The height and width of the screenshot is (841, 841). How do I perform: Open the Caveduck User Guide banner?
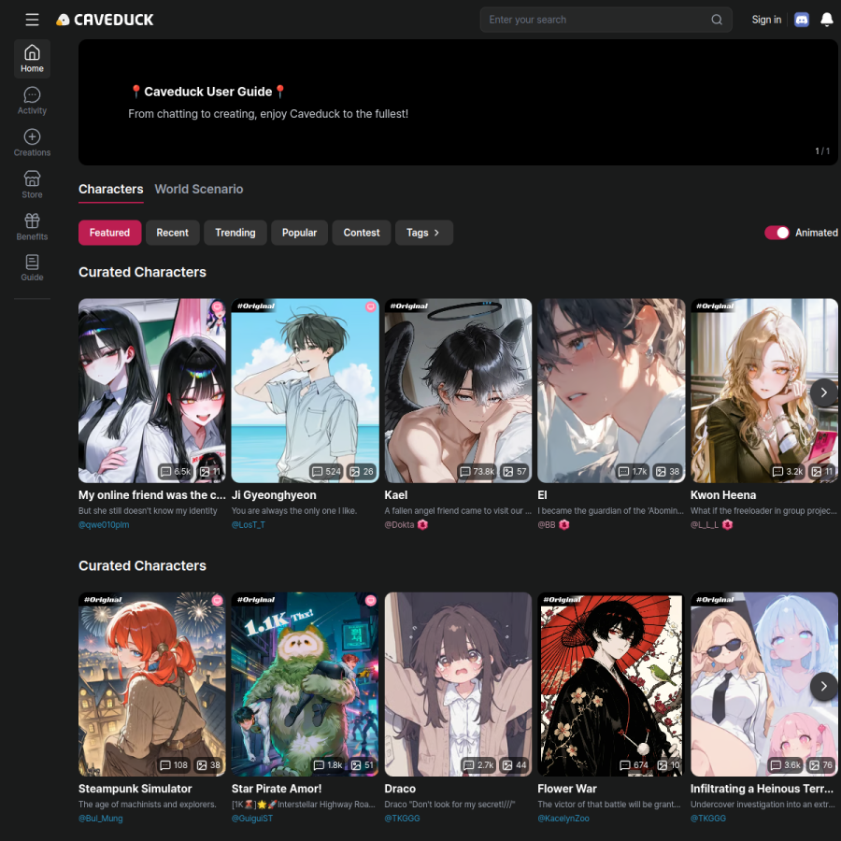[x=458, y=102]
